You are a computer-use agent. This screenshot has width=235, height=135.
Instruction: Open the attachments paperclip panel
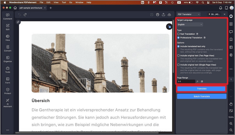231,55
